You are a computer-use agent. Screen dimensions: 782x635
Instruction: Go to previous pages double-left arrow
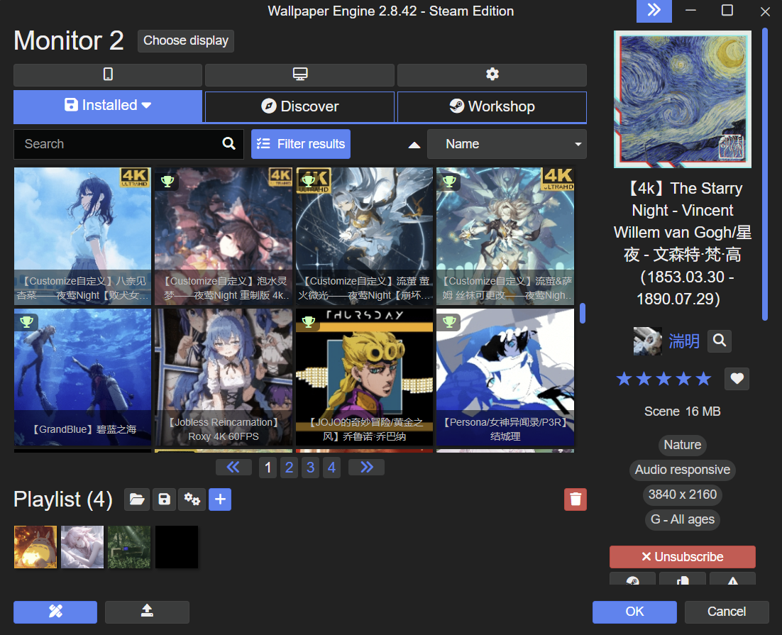(233, 468)
